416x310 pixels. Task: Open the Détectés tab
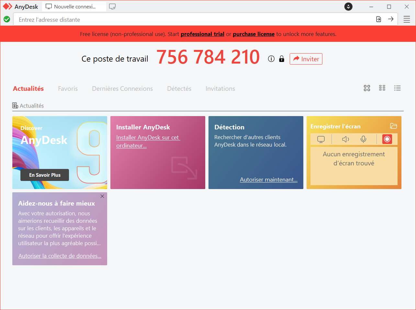click(179, 89)
